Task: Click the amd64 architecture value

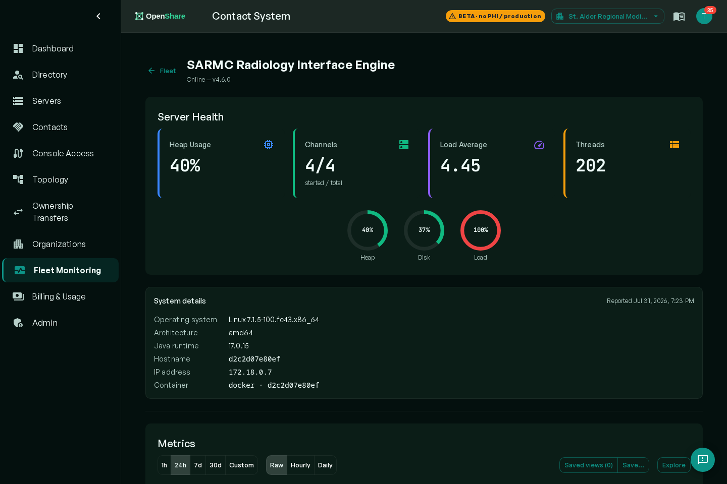Action: pos(241,333)
